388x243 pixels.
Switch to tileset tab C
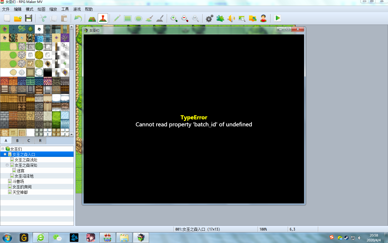tap(29, 140)
